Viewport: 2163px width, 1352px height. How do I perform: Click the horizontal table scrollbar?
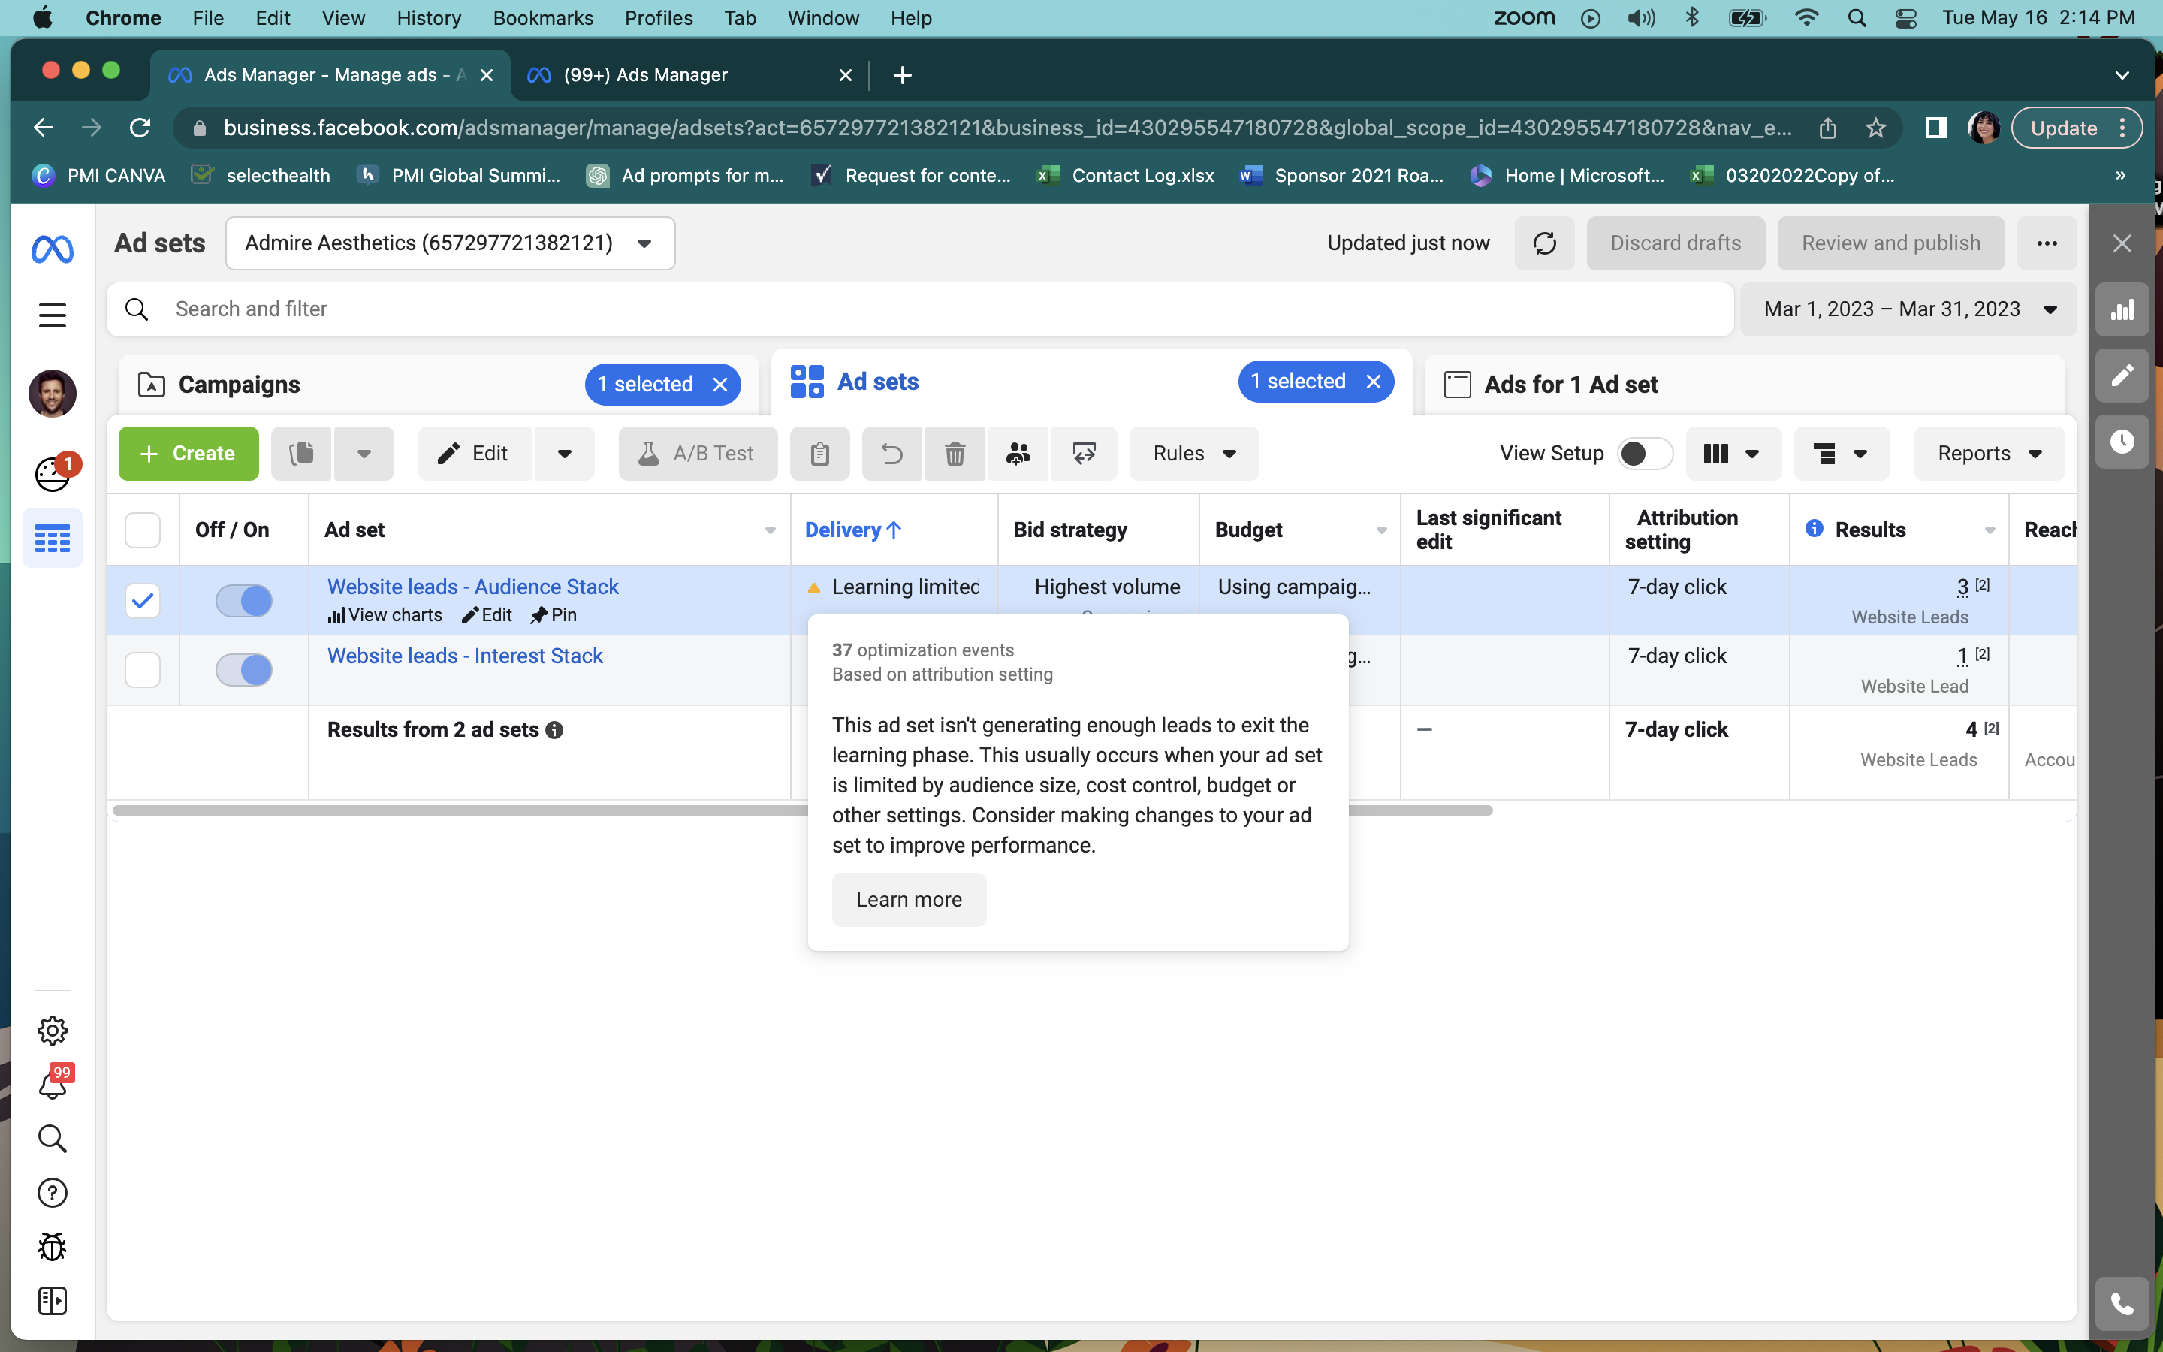[802, 810]
